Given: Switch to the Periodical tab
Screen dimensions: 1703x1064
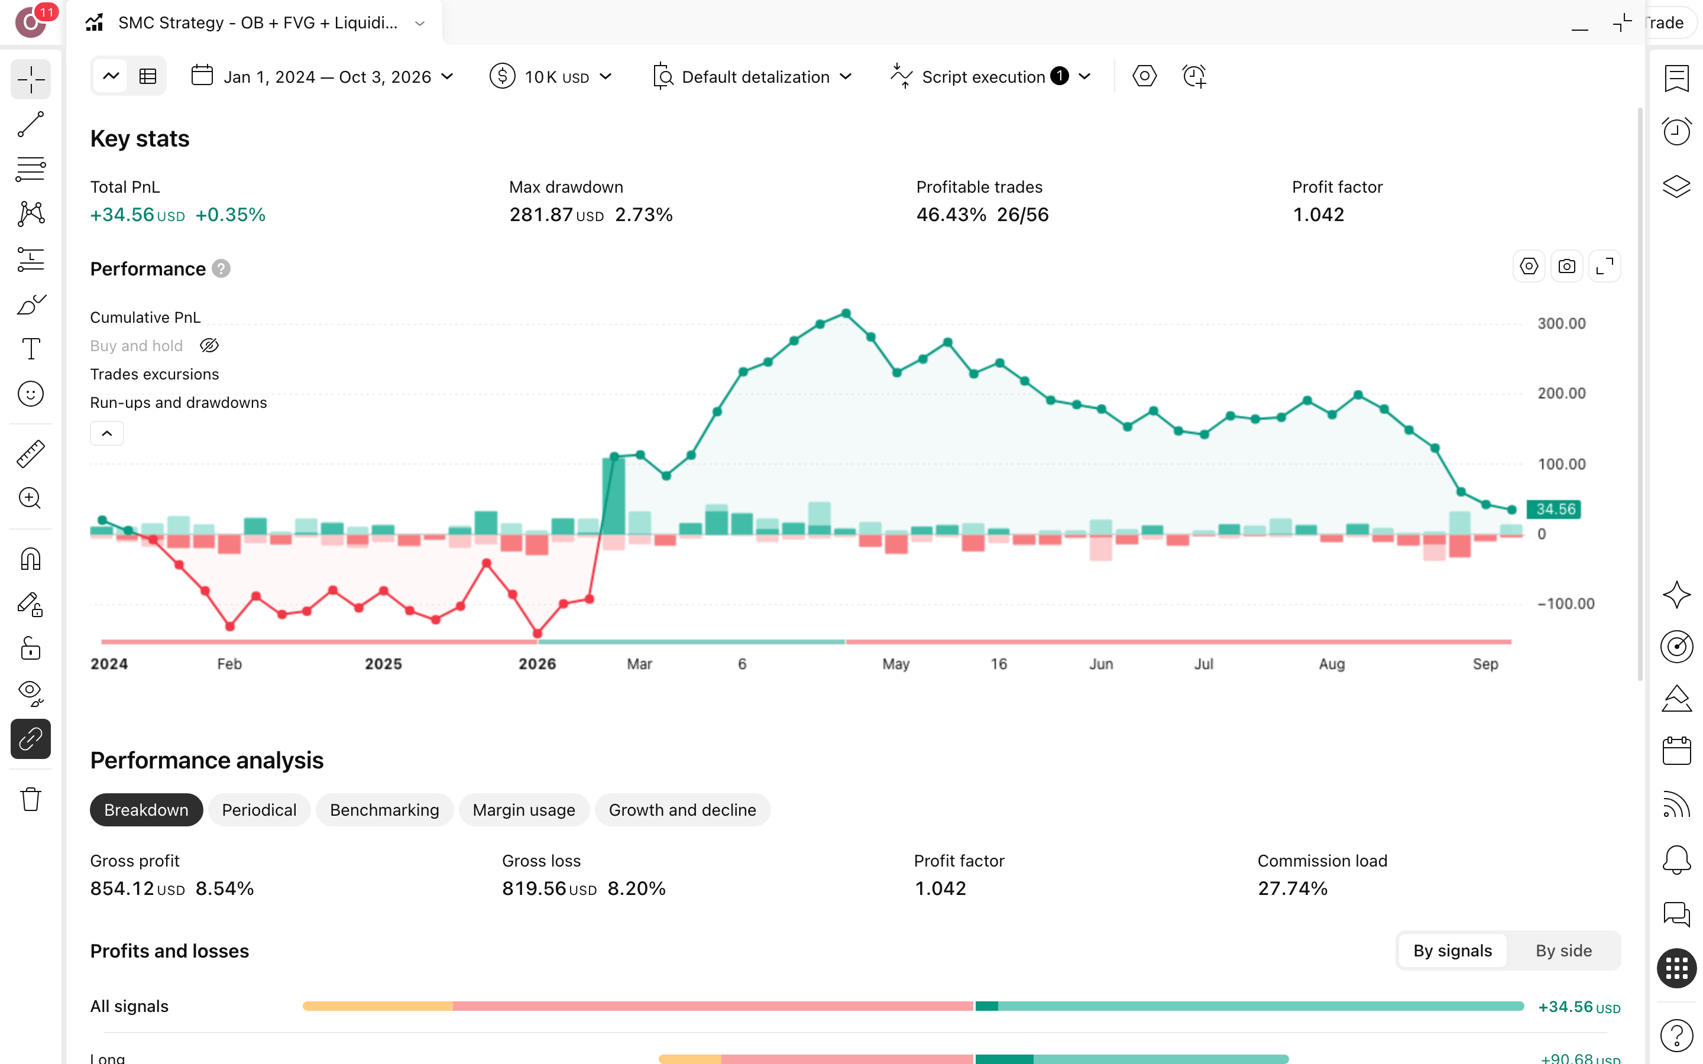Looking at the screenshot, I should pos(259,810).
